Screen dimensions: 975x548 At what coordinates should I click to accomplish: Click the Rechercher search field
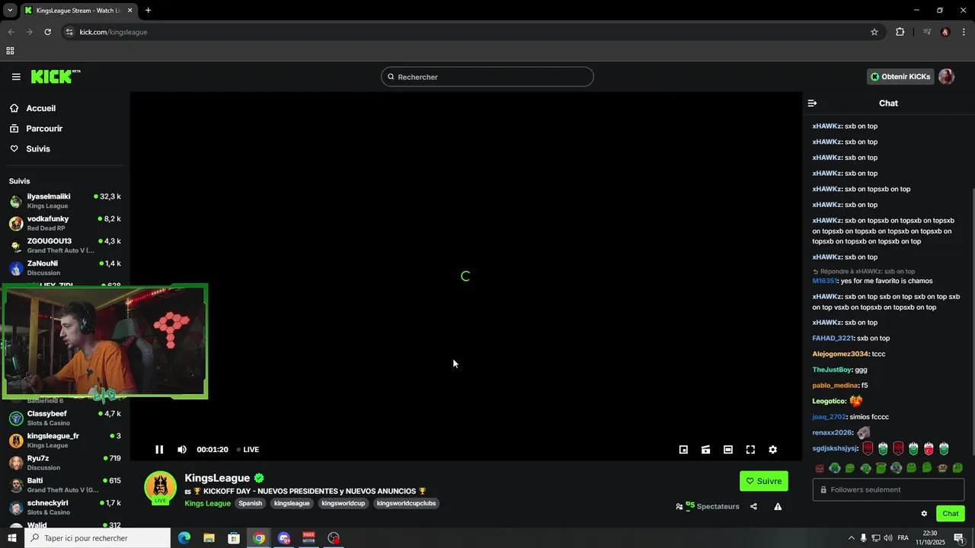click(487, 77)
